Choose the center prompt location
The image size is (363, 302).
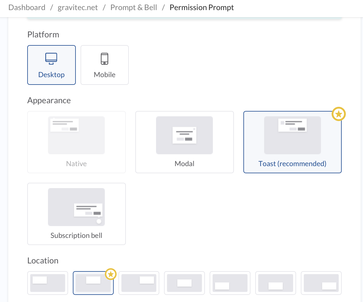(184, 283)
